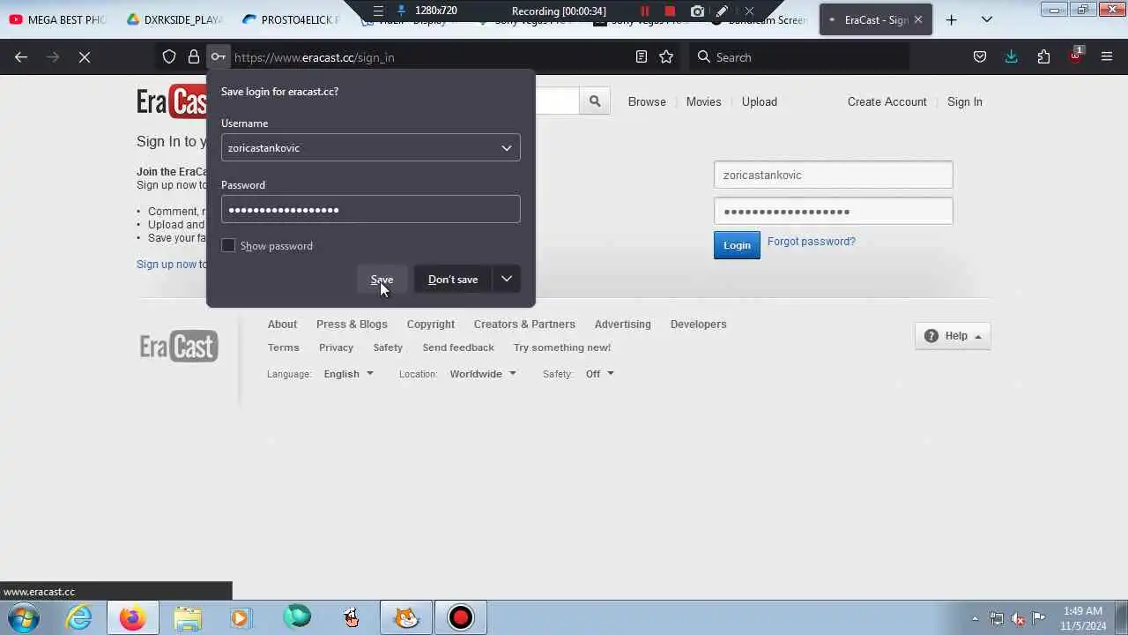Open Creators & Partners footer link
Image resolution: width=1128 pixels, height=635 pixels.
(524, 325)
